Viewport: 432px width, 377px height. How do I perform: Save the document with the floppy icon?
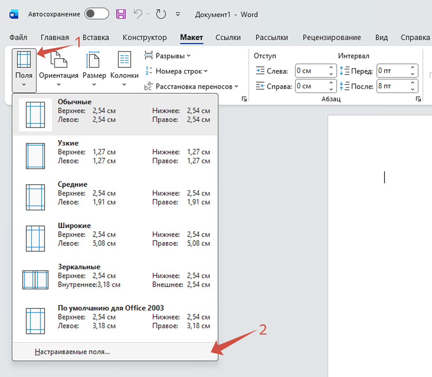121,14
